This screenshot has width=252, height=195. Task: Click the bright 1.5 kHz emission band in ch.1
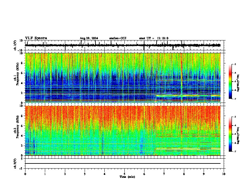tap(188, 96)
